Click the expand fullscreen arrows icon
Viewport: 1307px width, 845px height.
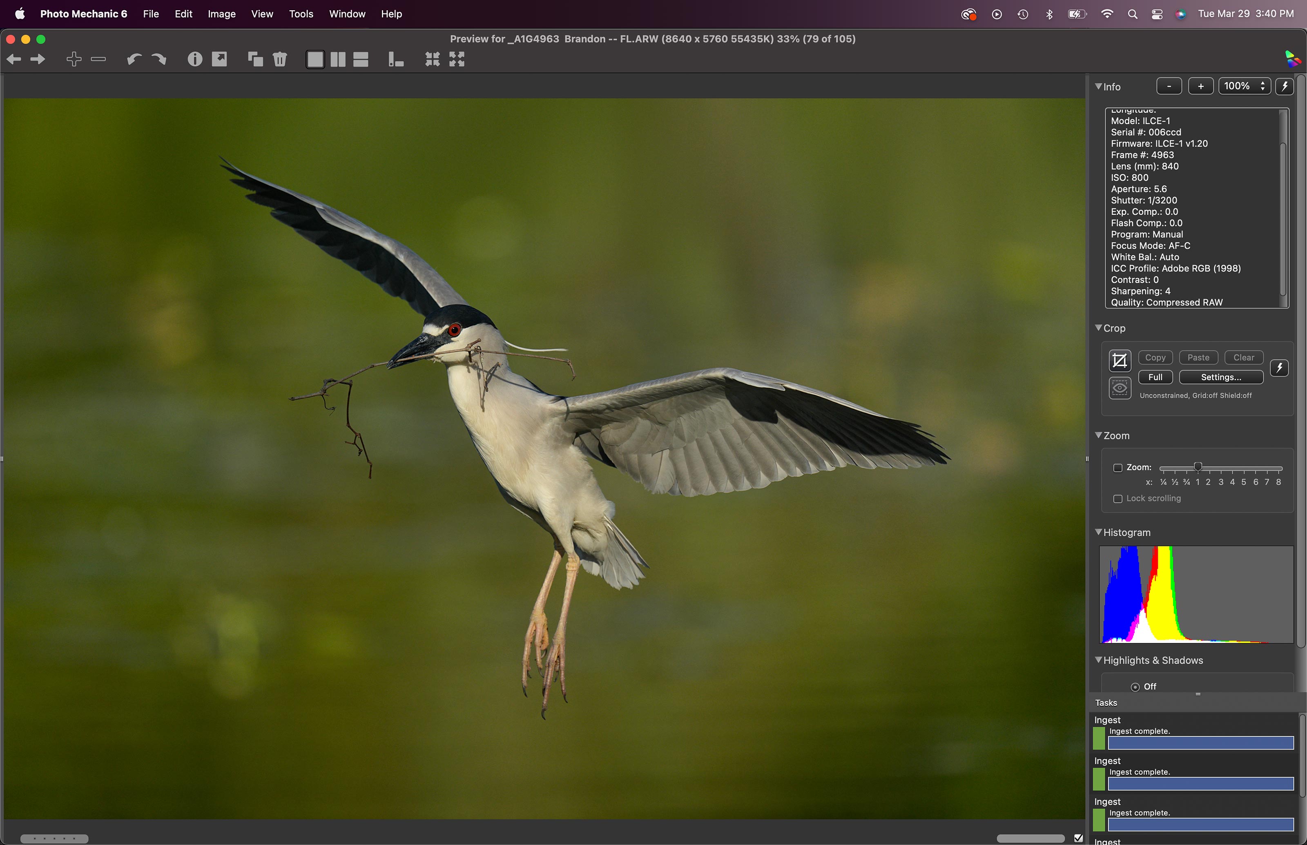click(x=457, y=59)
